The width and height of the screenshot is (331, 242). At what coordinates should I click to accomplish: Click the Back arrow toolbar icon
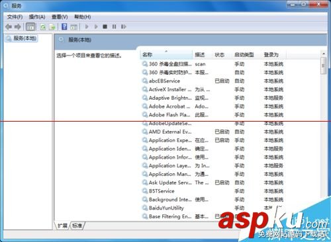[x=9, y=27]
